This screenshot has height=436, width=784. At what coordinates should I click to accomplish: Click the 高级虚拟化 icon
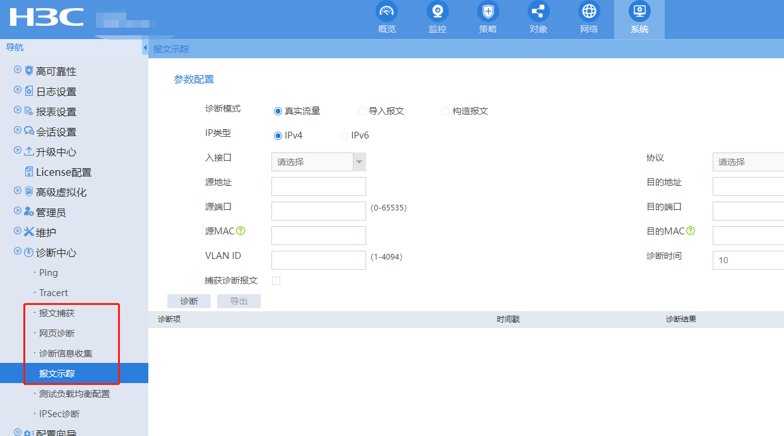pos(29,192)
